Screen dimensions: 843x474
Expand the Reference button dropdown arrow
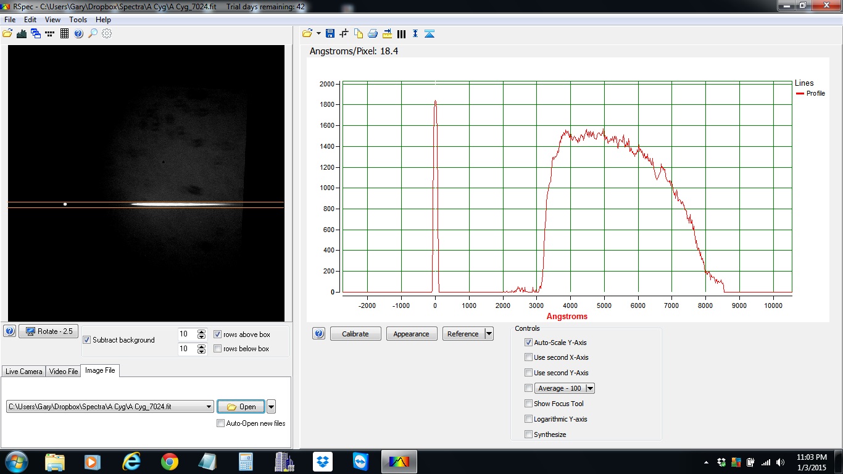point(489,334)
